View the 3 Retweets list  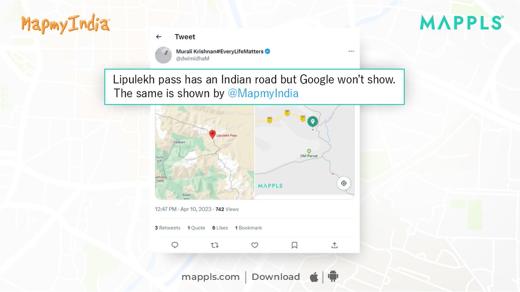pyautogui.click(x=167, y=227)
